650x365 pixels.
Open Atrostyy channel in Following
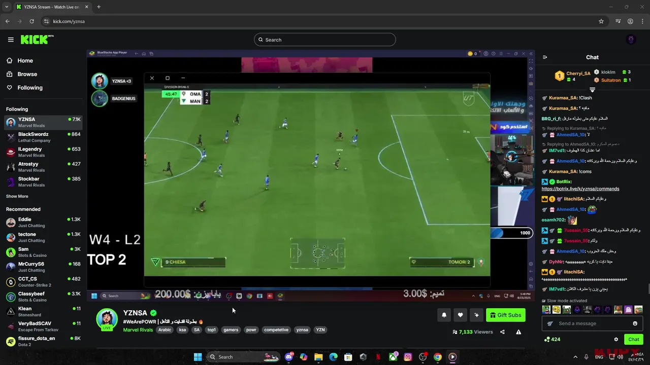(43, 167)
